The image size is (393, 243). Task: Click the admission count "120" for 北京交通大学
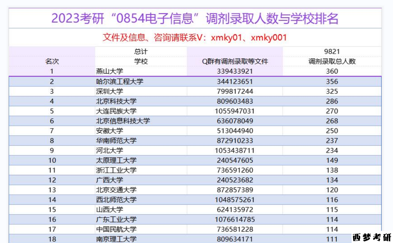(x=332, y=190)
